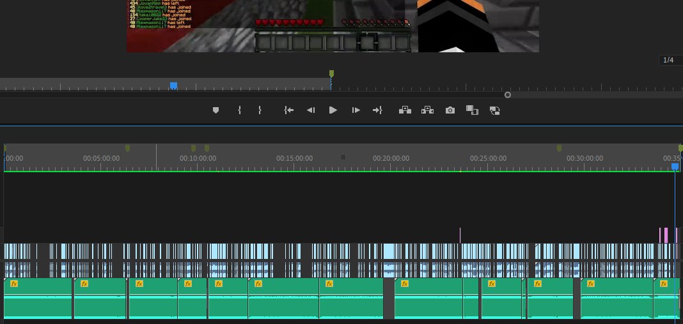
Task: Jump to the Out point
Action: [377, 110]
